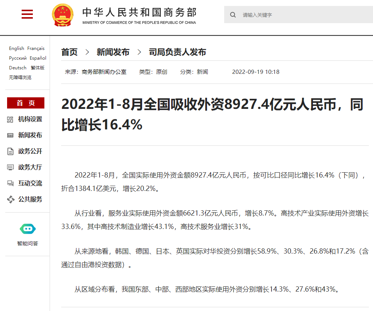Switch to 繁体版 traditional Chinese
373x311 pixels.
[37, 68]
